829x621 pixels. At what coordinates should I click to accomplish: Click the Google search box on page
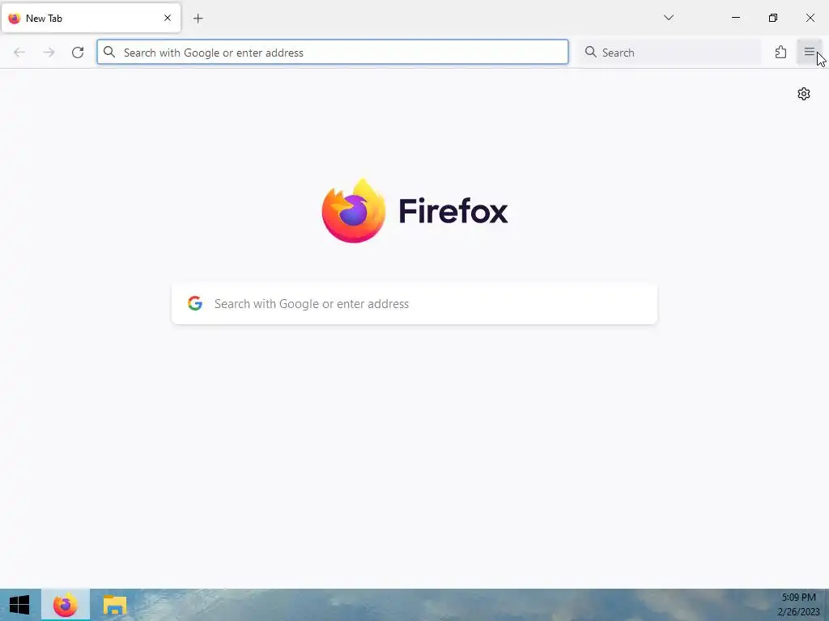click(414, 304)
